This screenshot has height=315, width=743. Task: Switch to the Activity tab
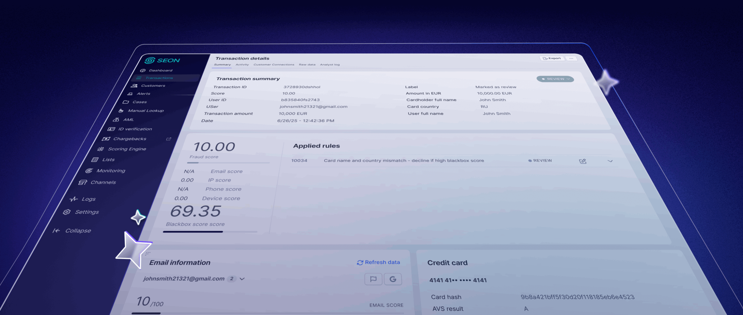[x=242, y=65]
